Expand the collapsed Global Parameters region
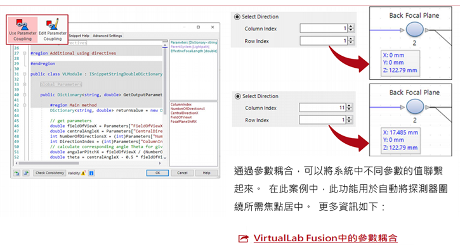Screen dimensions: 460x247 pyautogui.click(x=25, y=84)
